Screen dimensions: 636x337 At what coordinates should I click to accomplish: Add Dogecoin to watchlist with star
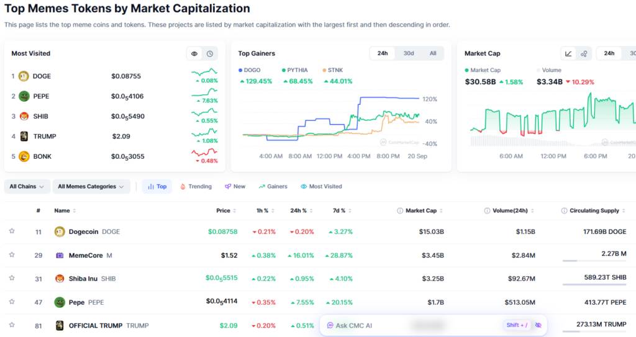point(12,231)
